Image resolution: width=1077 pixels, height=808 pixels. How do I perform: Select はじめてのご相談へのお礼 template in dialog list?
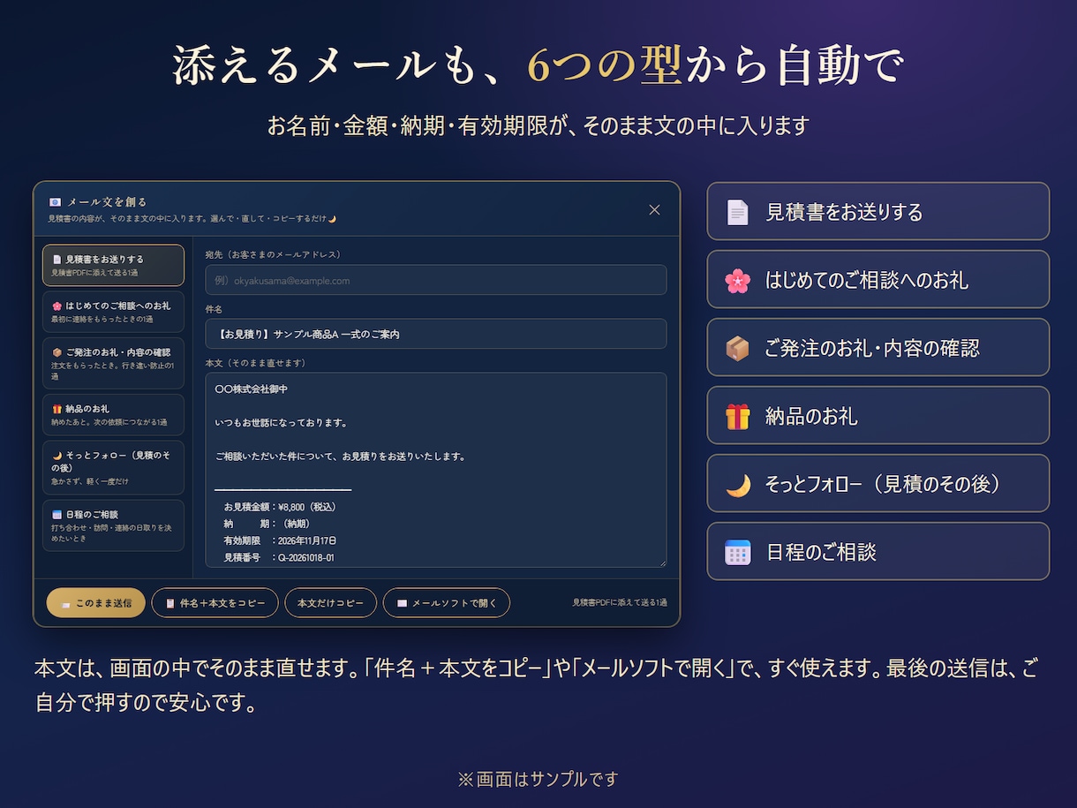[x=113, y=312]
